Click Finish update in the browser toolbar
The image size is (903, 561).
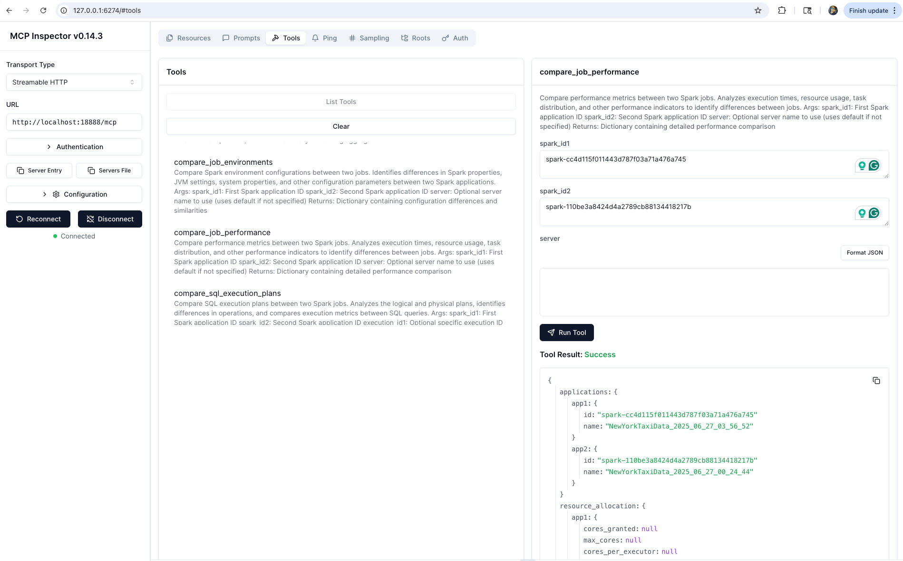point(868,10)
